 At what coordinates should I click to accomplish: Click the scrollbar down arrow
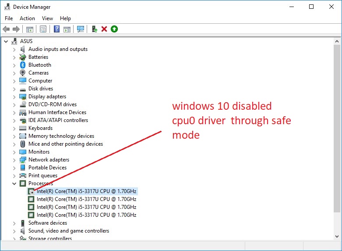[337, 237]
